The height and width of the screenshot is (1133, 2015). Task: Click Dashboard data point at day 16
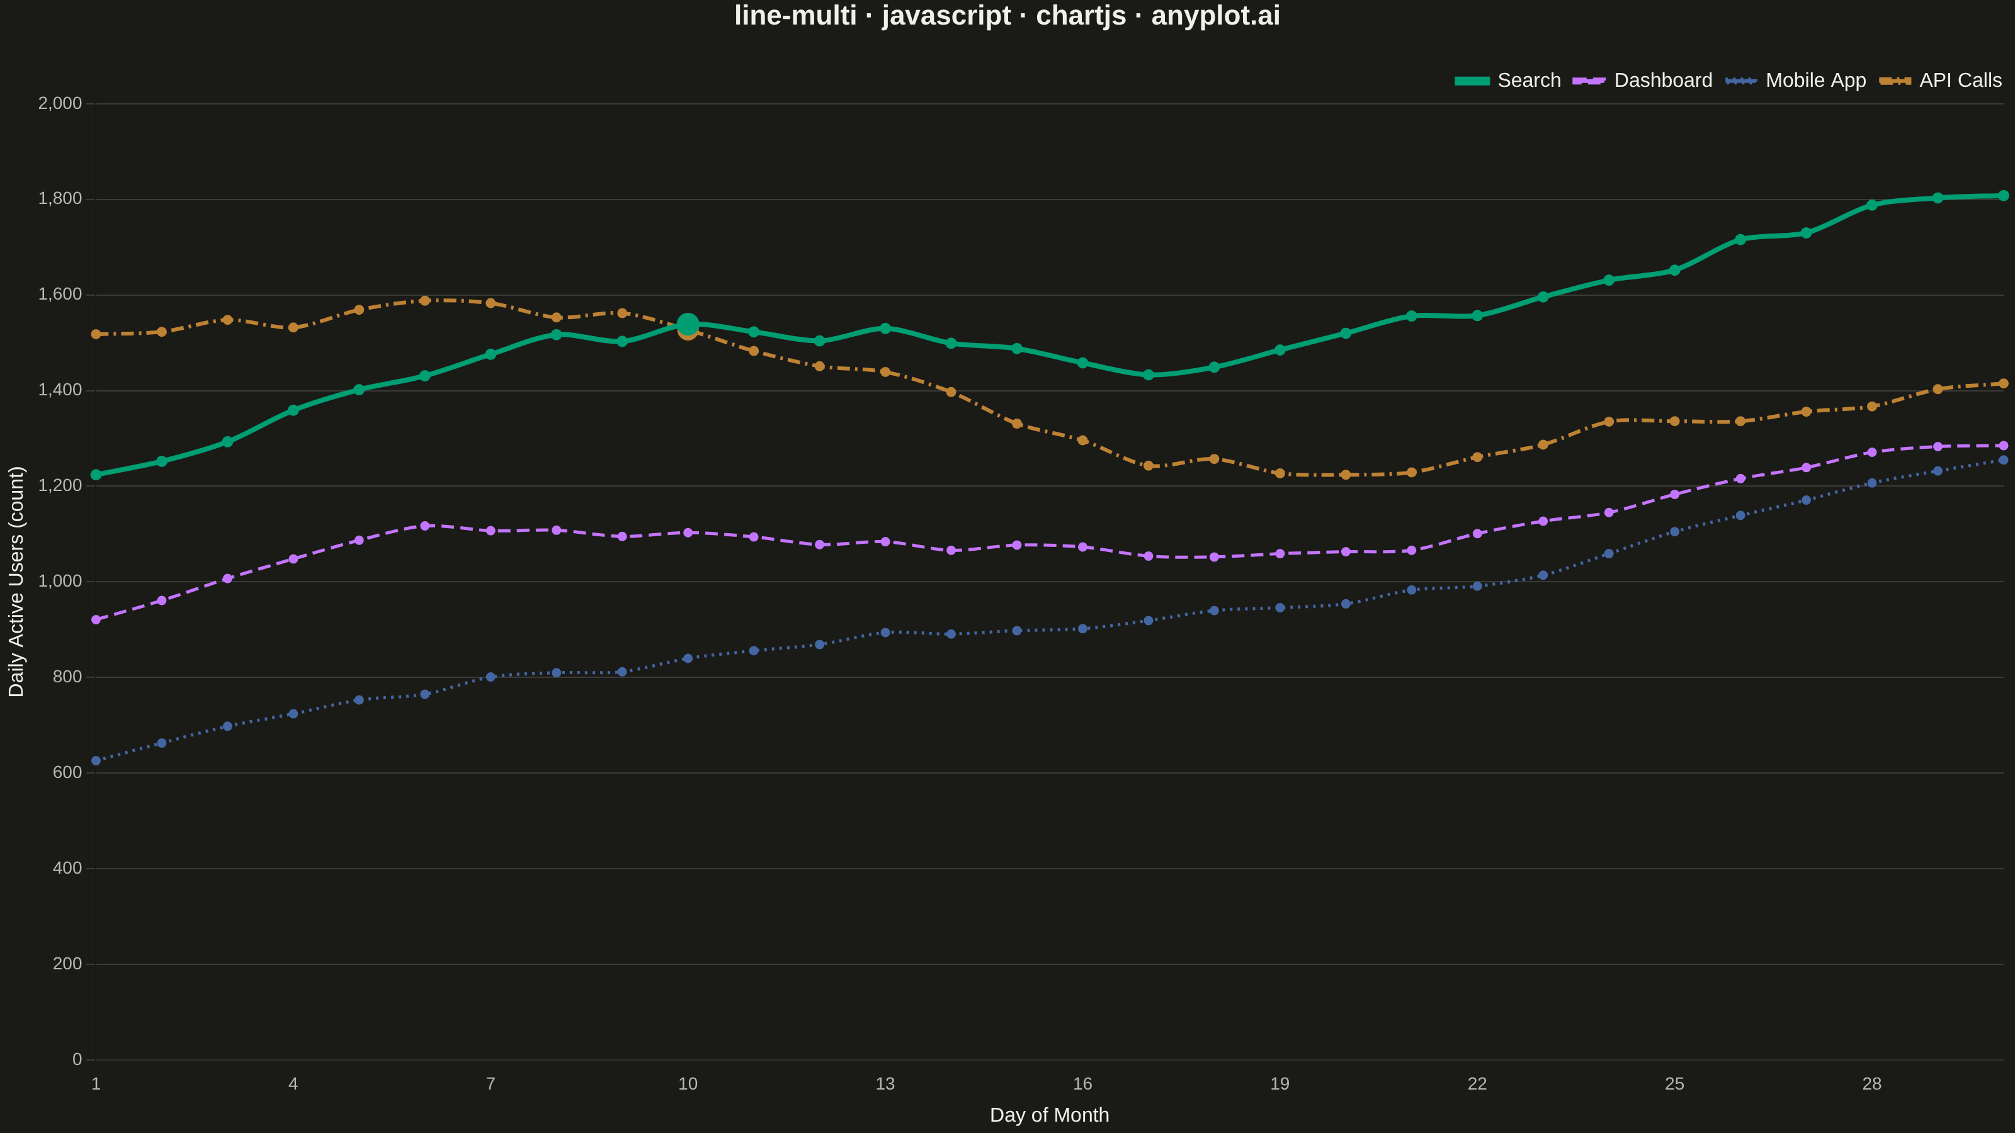click(x=1082, y=548)
